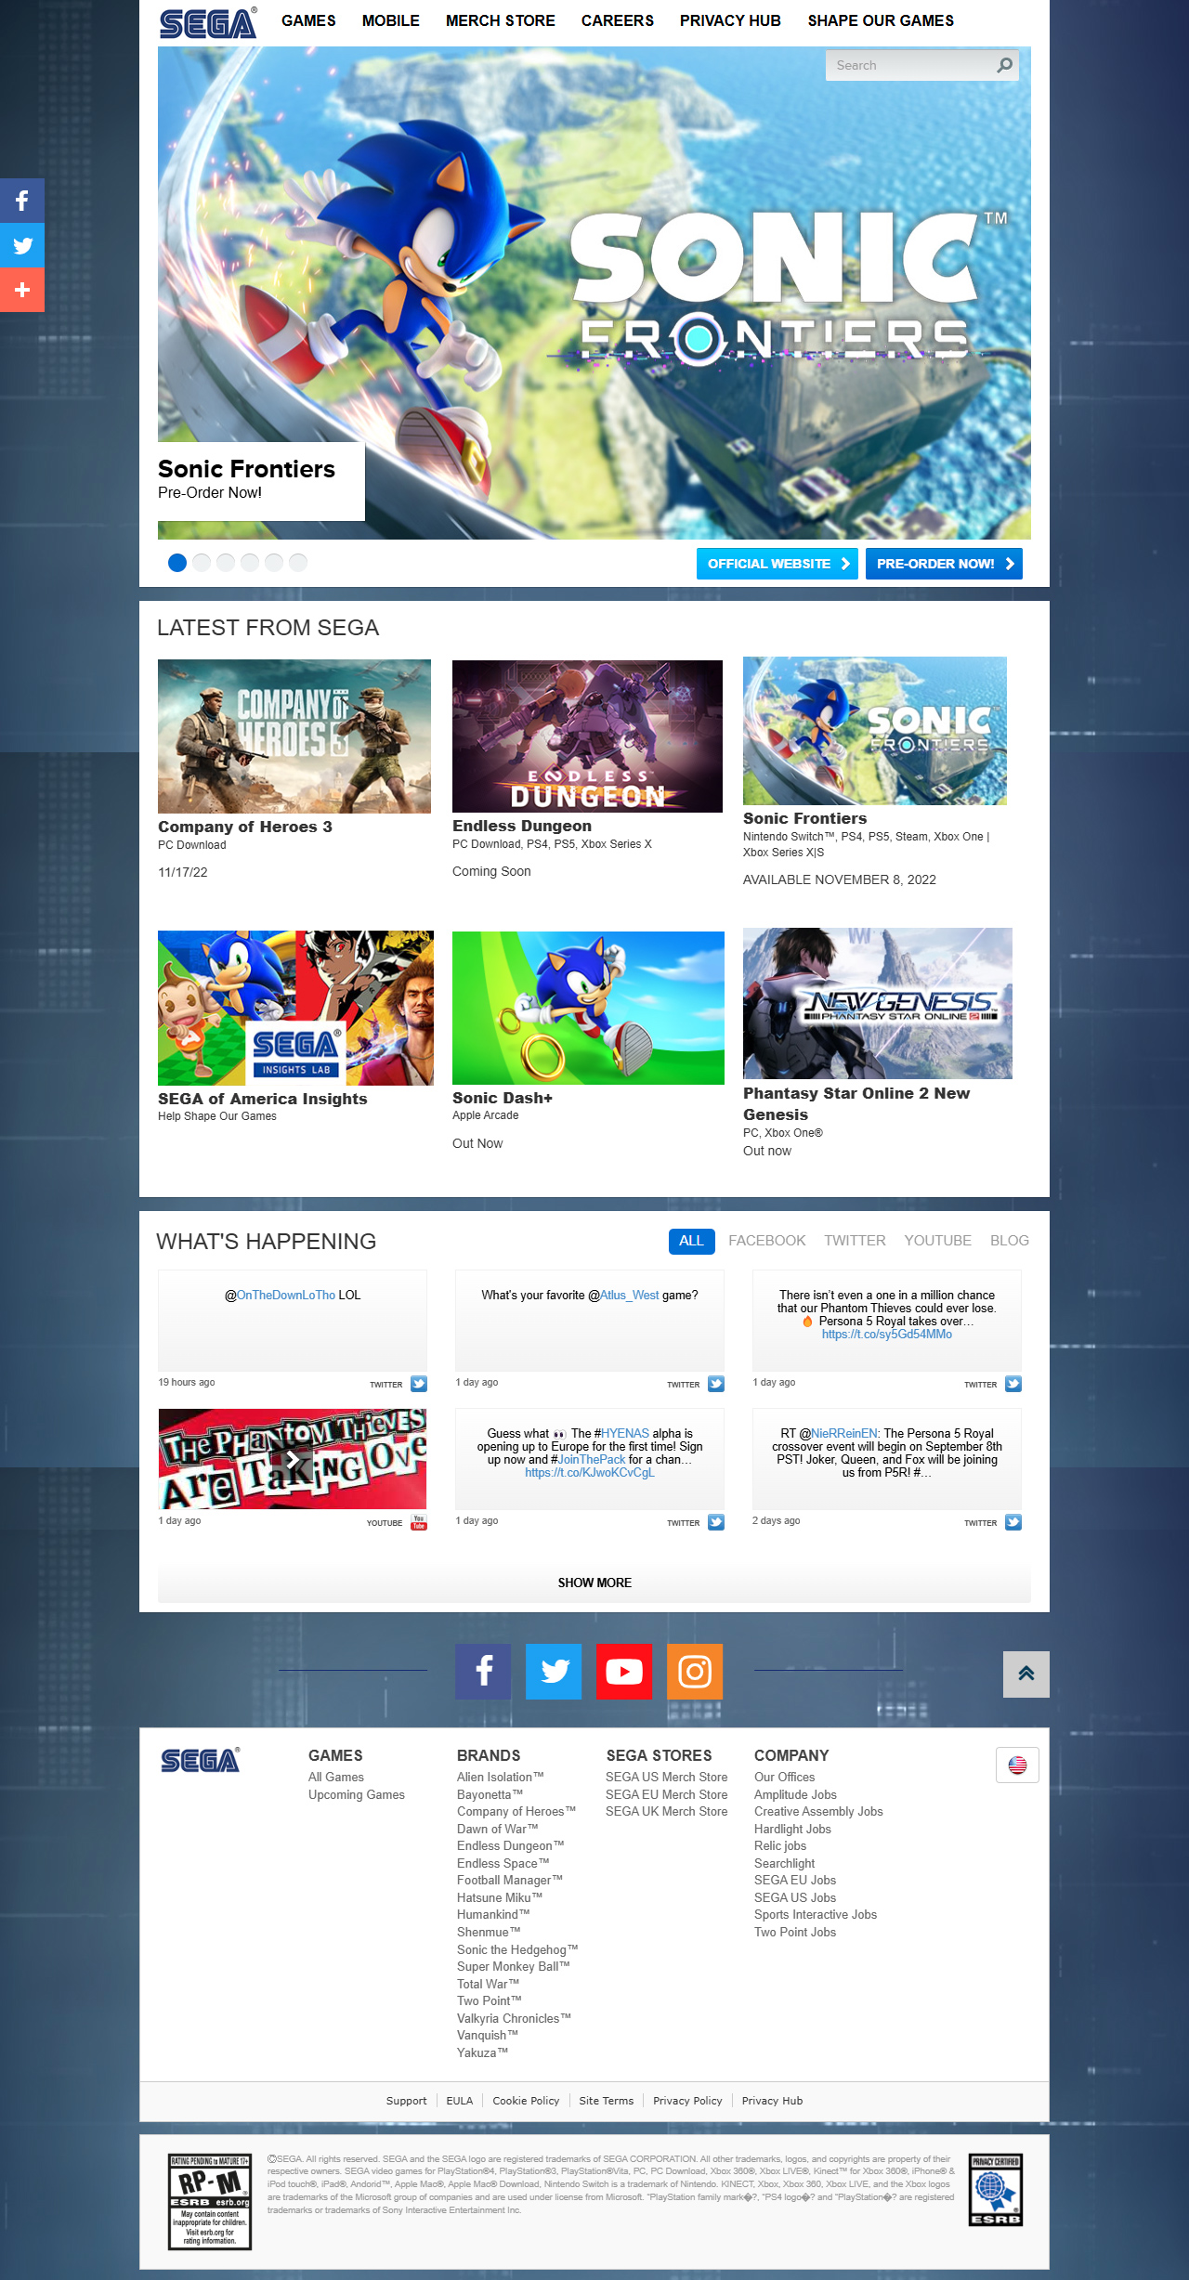Image resolution: width=1189 pixels, height=2280 pixels.
Task: Share via Twitter sidebar icon
Action: point(22,245)
